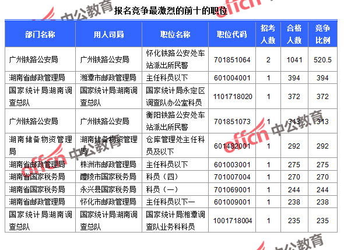Click 湖南储备物资管理局 in 部门名称 column

(x=41, y=146)
